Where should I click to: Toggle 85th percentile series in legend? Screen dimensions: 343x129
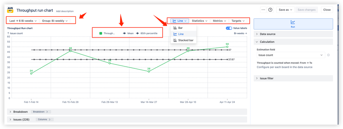(146, 33)
